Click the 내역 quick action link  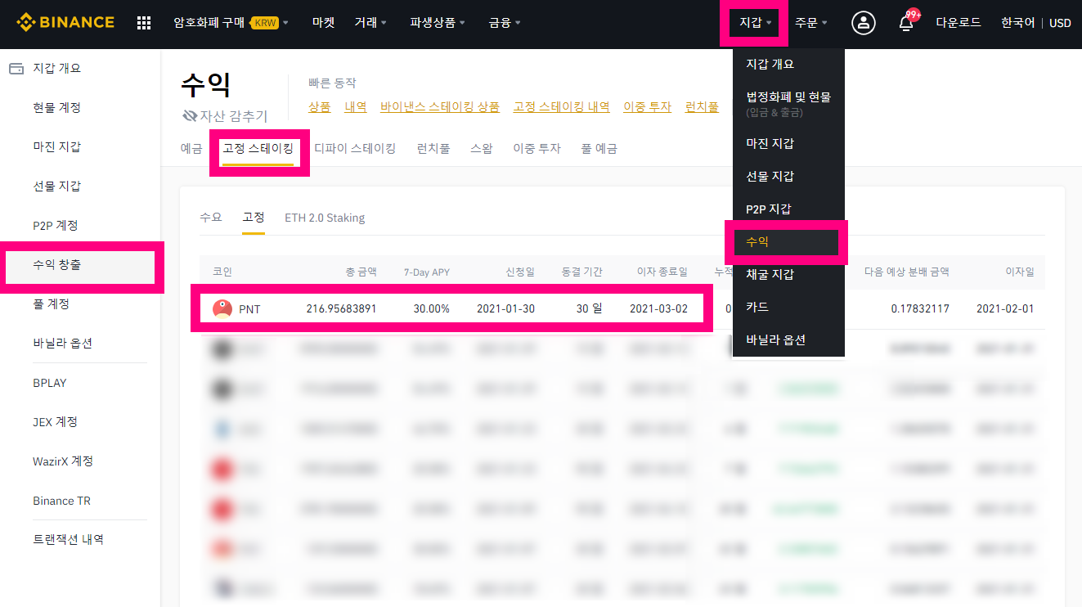point(356,107)
